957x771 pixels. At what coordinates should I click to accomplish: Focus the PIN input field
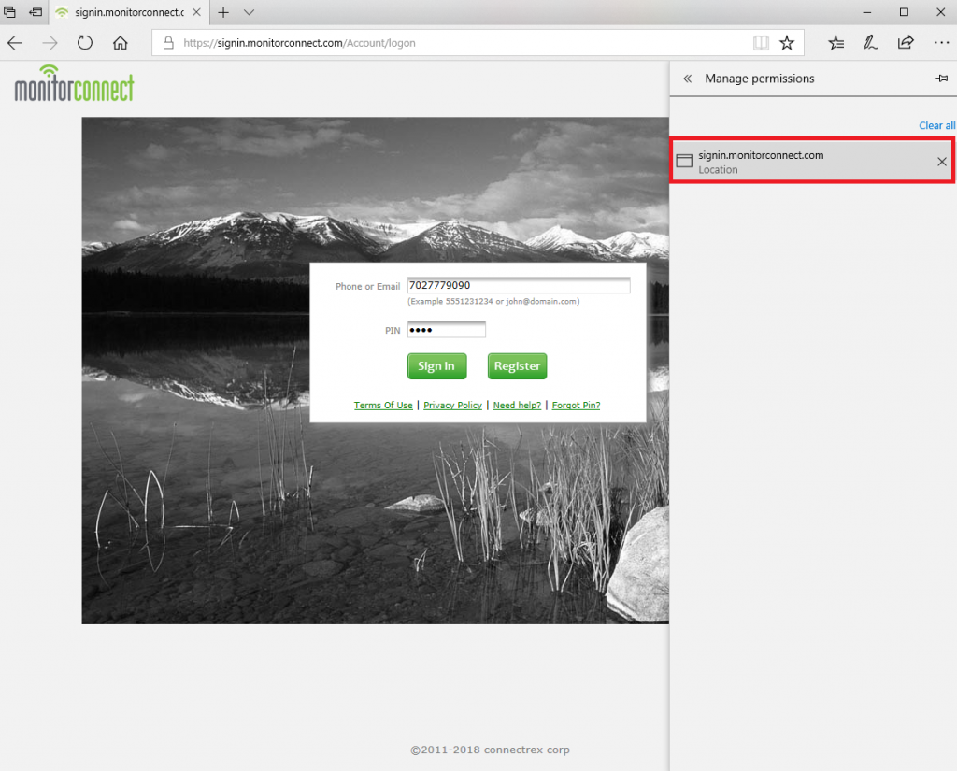coord(447,330)
